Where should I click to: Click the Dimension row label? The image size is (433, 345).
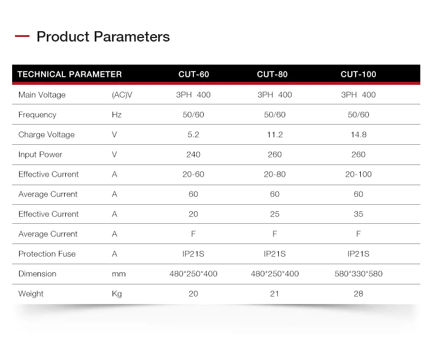[37, 273]
